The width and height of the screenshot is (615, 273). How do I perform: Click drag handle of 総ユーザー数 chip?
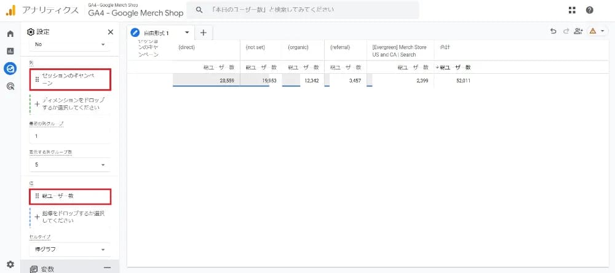38,196
